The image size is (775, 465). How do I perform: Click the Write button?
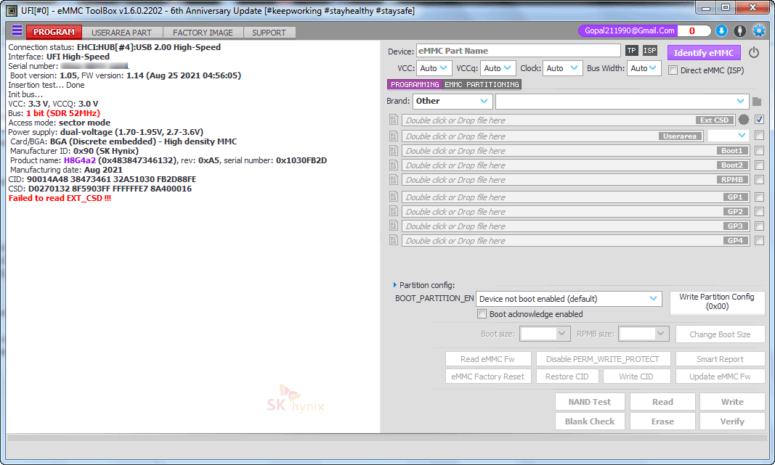tap(732, 402)
